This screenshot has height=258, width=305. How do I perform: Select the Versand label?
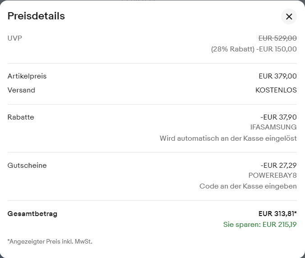[21, 90]
